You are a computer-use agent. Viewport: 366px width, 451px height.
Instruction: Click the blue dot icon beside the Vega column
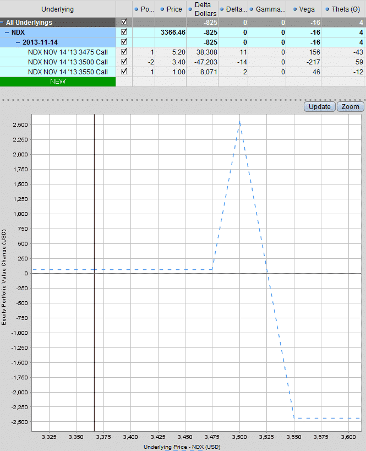click(x=295, y=9)
